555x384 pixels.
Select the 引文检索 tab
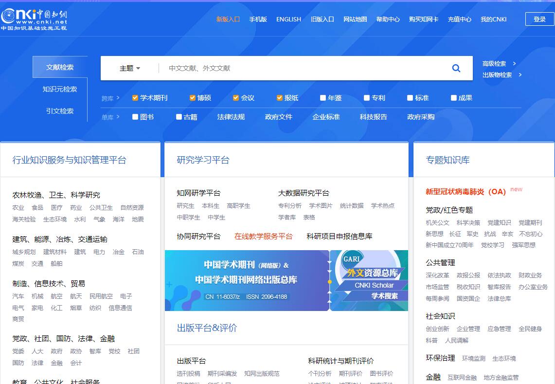pyautogui.click(x=60, y=111)
